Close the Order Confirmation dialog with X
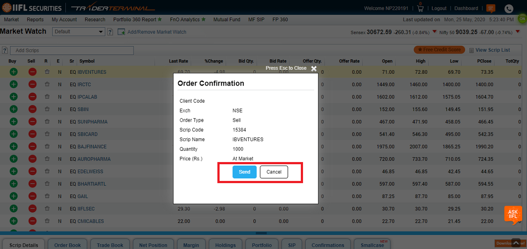The image size is (527, 249). pyautogui.click(x=314, y=69)
